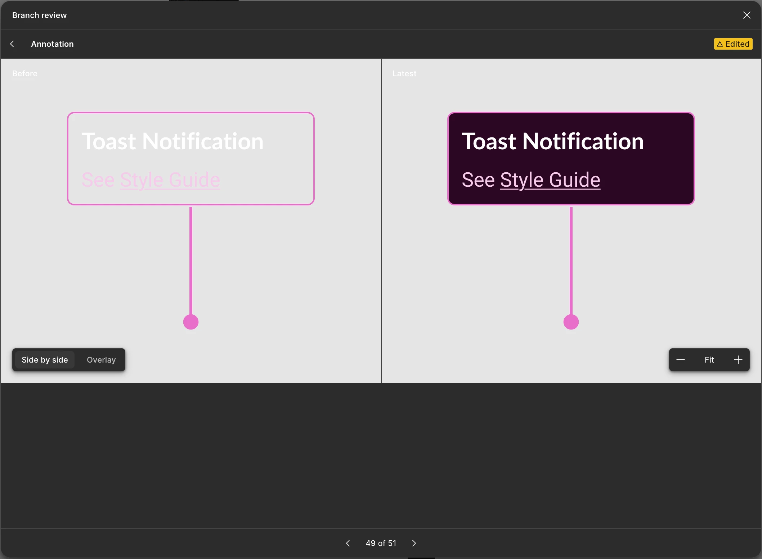Image resolution: width=762 pixels, height=559 pixels.
Task: Go to previous change arrow
Action: 348,543
